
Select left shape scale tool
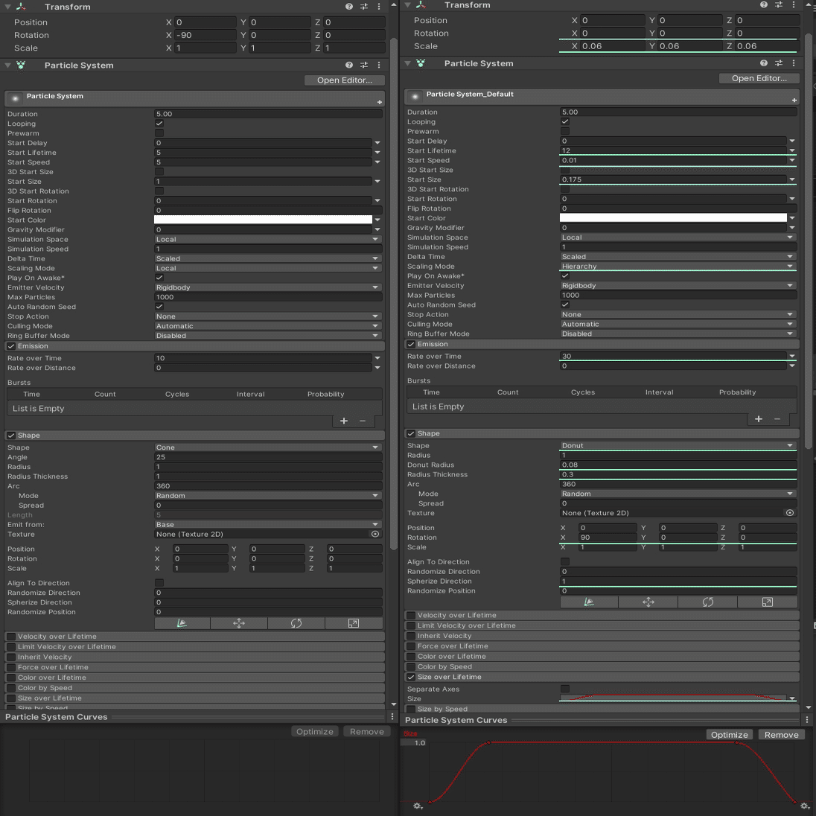[354, 623]
